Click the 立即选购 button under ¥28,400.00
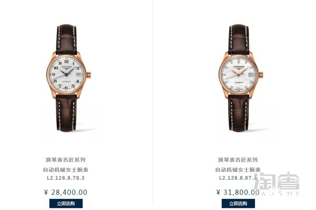Screen dimensions: 316x210 [x=66, y=203]
